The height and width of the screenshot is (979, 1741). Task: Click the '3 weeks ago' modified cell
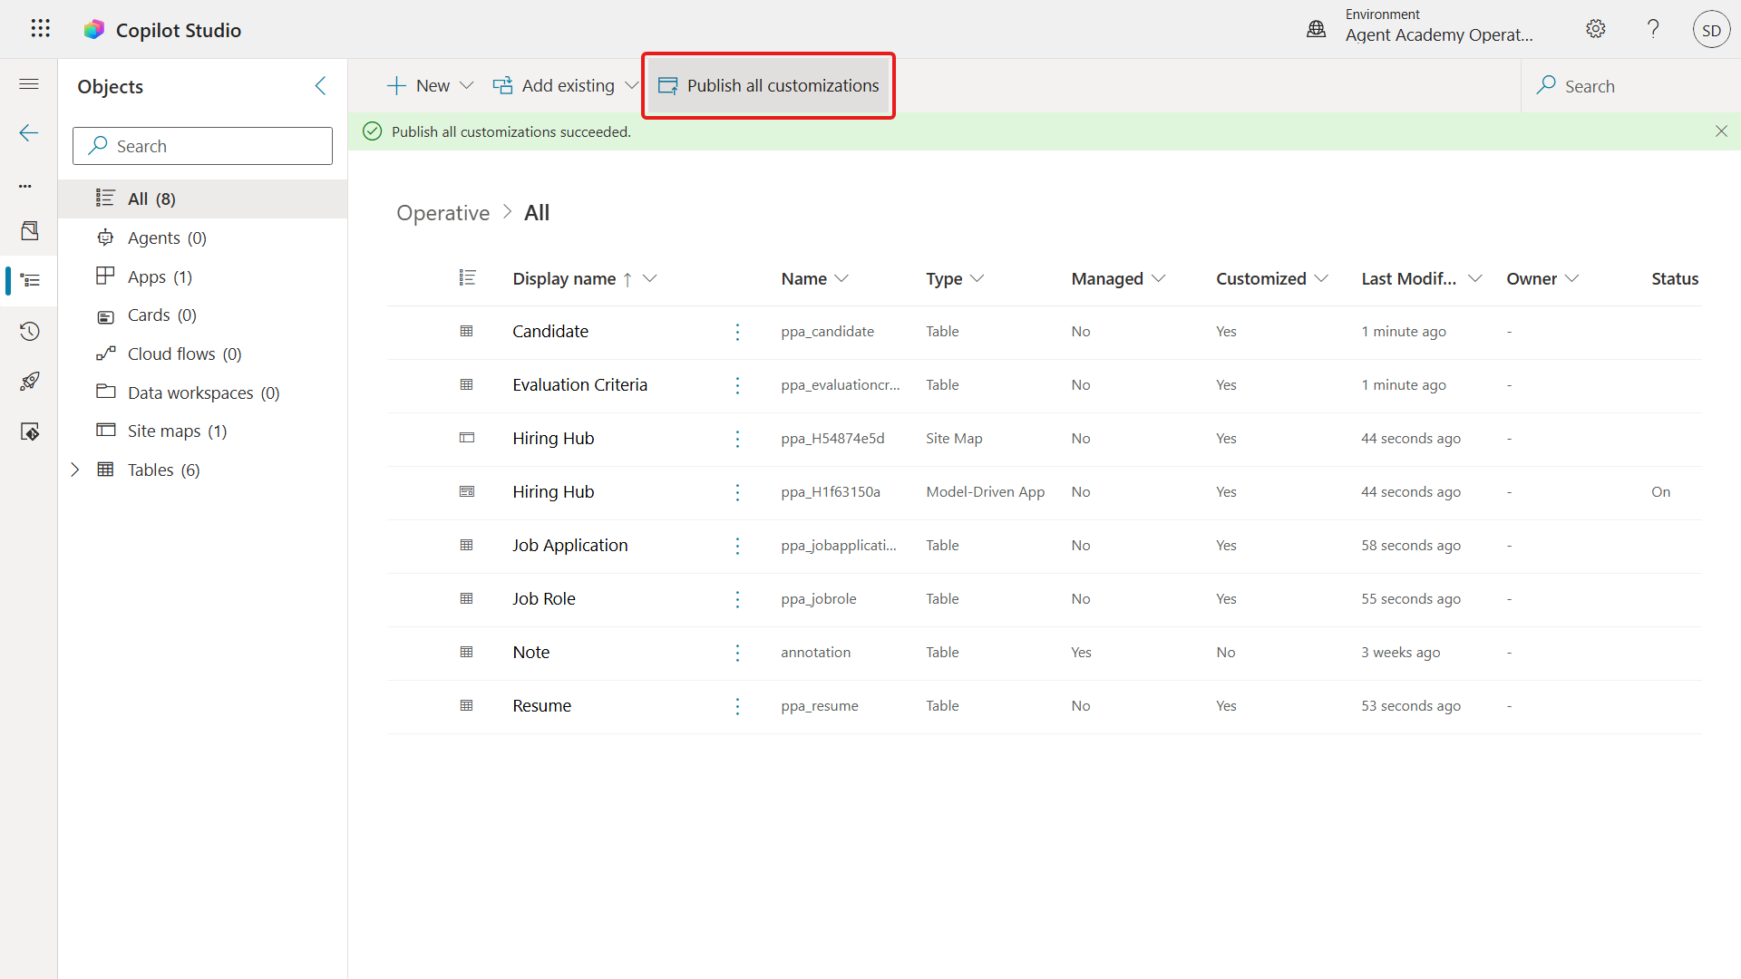[1401, 653]
